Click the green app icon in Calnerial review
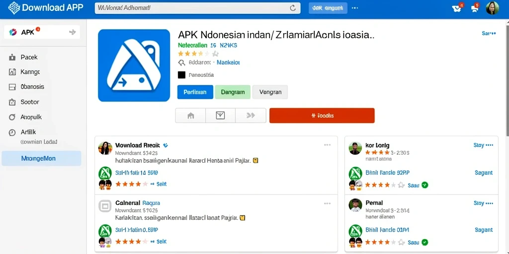The height and width of the screenshot is (254, 509). pyautogui.click(x=105, y=231)
